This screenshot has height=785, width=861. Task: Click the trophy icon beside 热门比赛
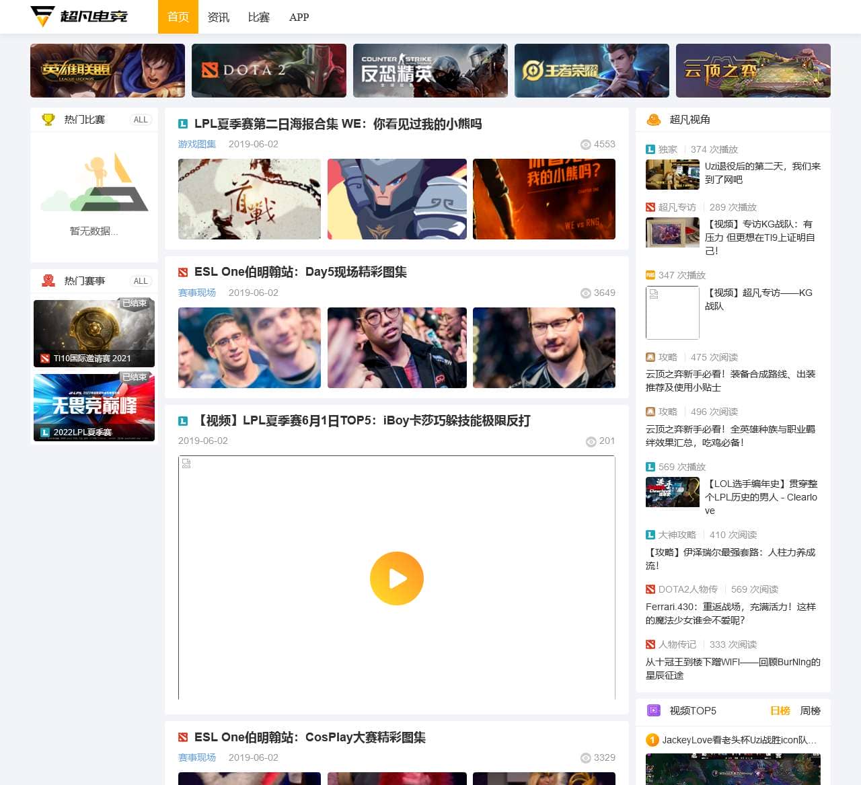[x=48, y=120]
